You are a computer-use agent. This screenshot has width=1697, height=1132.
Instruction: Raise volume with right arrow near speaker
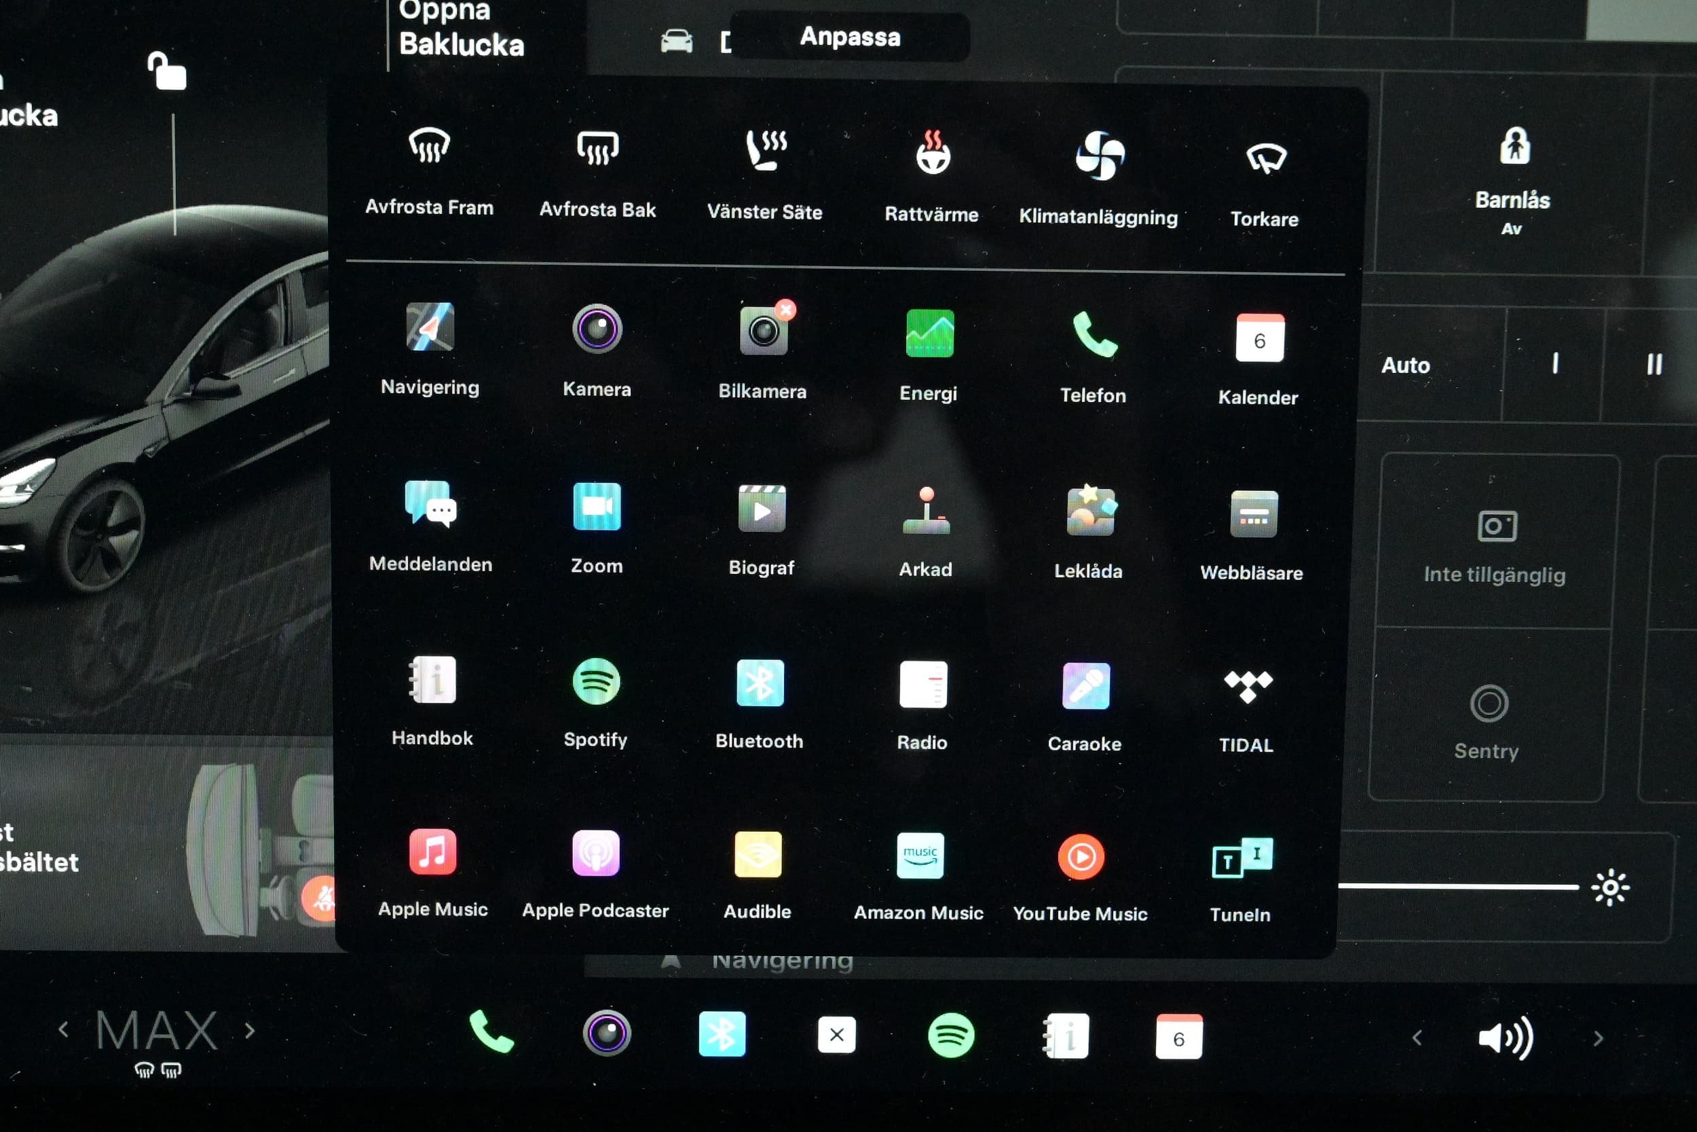click(1598, 1039)
